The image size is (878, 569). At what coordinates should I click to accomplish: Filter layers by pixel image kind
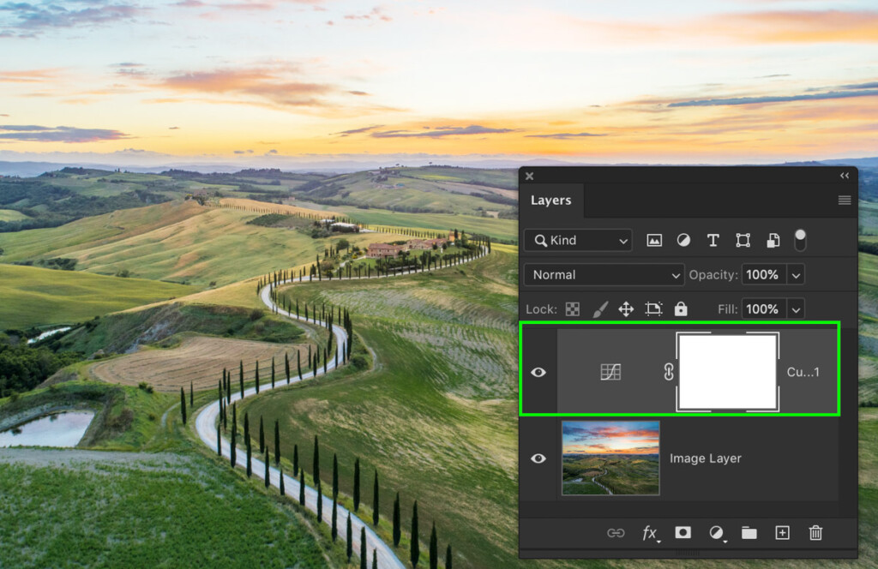click(654, 241)
